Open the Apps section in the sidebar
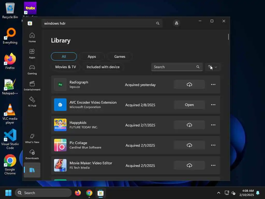The width and height of the screenshot is (265, 199). [32, 54]
